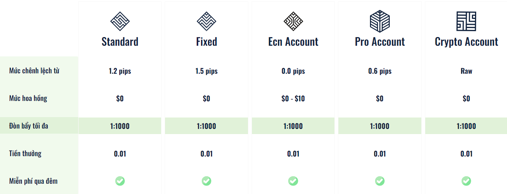Click the green checkmark under Pro Account
The image size is (507, 194).
tap(380, 181)
